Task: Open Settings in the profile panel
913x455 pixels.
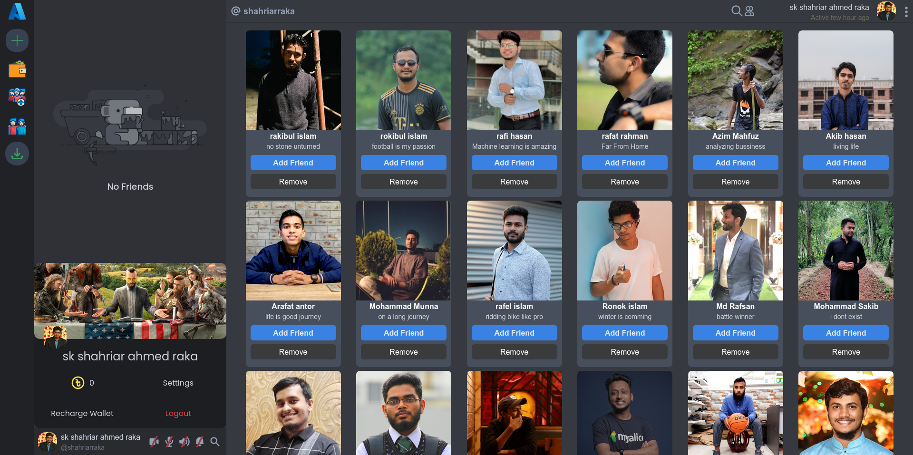Action: tap(178, 383)
